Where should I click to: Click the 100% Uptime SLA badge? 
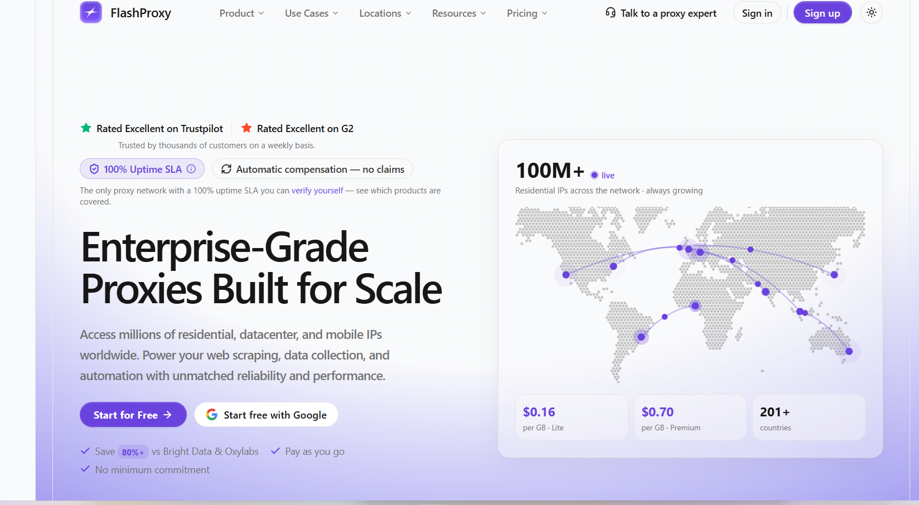click(142, 169)
